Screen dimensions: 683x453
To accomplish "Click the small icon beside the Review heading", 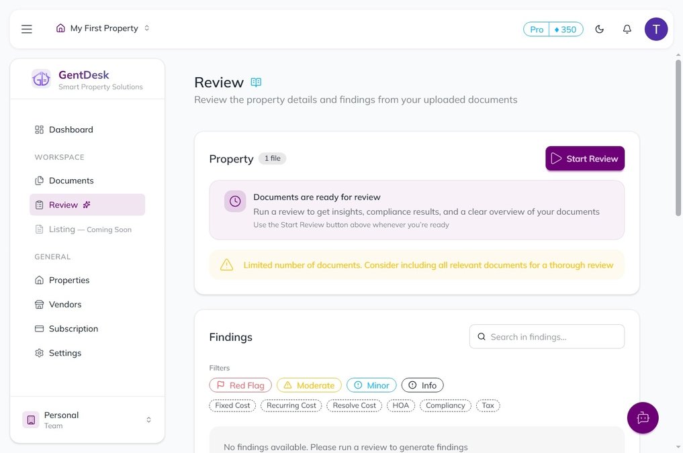I will point(256,81).
